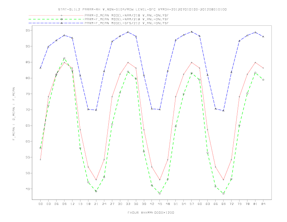Screen dimensions: 287x222
Task: Click x-axis tick label 18
Action: click(x=88, y=204)
